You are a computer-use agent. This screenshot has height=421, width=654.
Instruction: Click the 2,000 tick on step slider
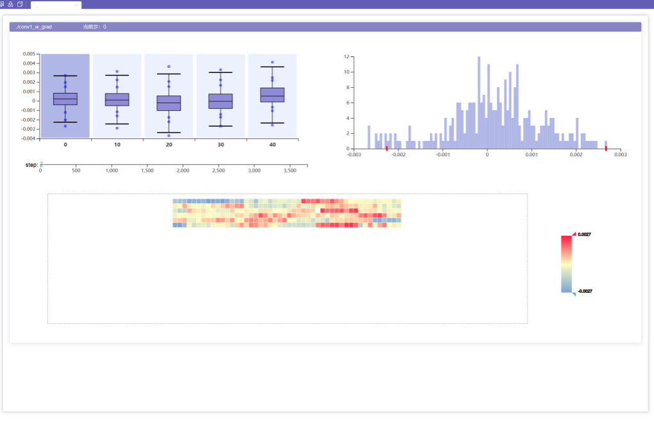[x=183, y=167]
